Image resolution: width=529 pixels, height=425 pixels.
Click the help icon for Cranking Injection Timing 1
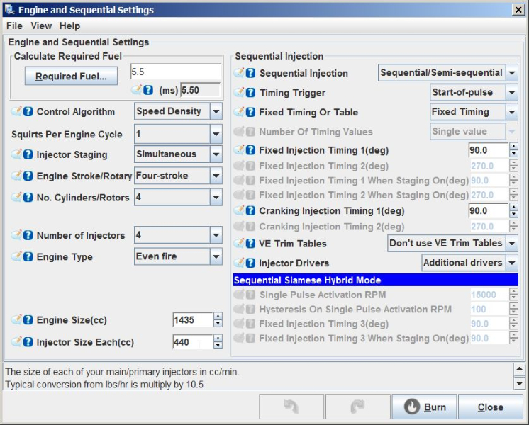coord(251,211)
